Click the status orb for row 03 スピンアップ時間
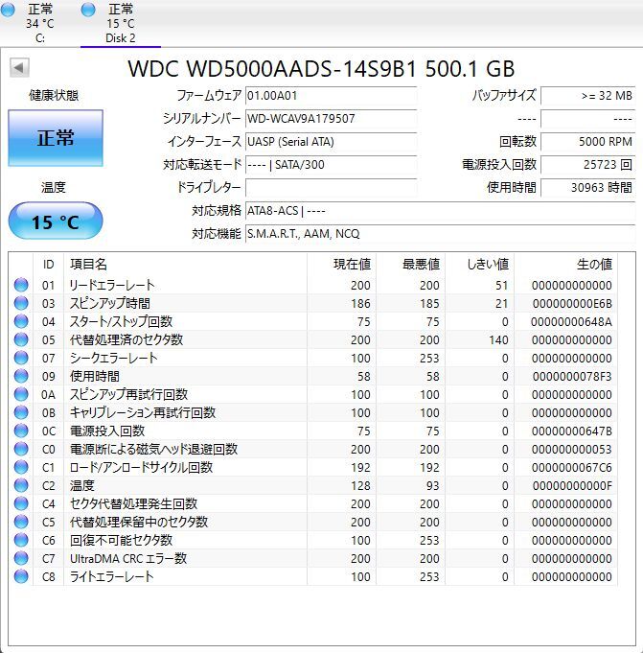Viewport: 643px width, 653px height. pyautogui.click(x=21, y=303)
